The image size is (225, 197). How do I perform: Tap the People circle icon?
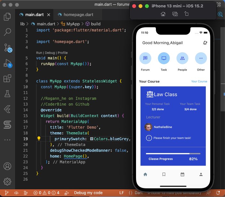coord(182,58)
